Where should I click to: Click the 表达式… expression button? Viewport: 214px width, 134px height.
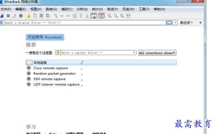[187, 23]
